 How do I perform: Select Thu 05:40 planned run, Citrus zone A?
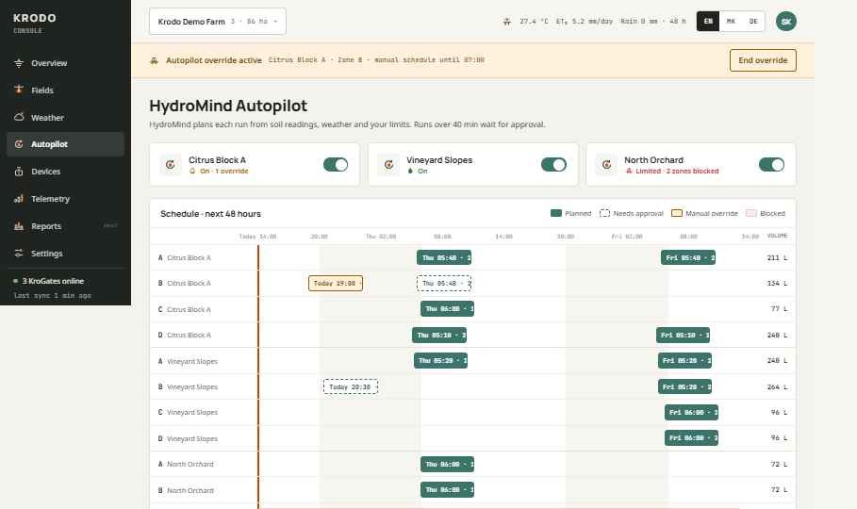coord(444,257)
